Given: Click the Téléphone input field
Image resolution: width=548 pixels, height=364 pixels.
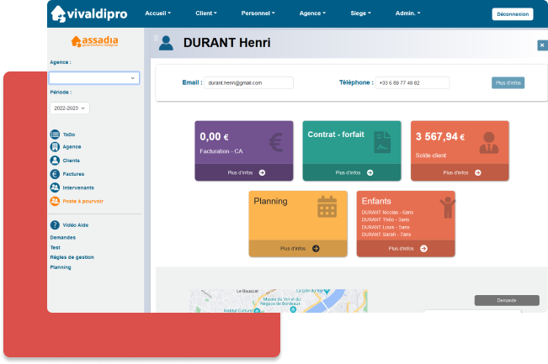Looking at the screenshot, I should point(412,83).
